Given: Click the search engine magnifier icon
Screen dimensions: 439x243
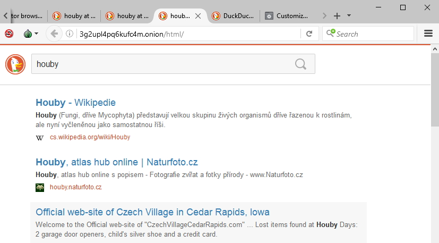Looking at the screenshot, I should click(x=331, y=33).
